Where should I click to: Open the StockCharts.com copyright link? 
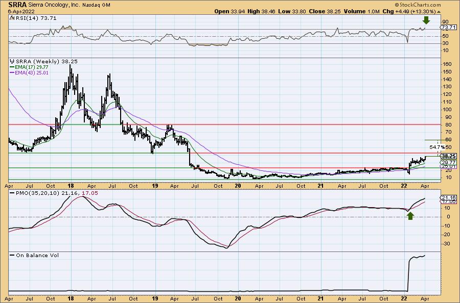click(418, 5)
